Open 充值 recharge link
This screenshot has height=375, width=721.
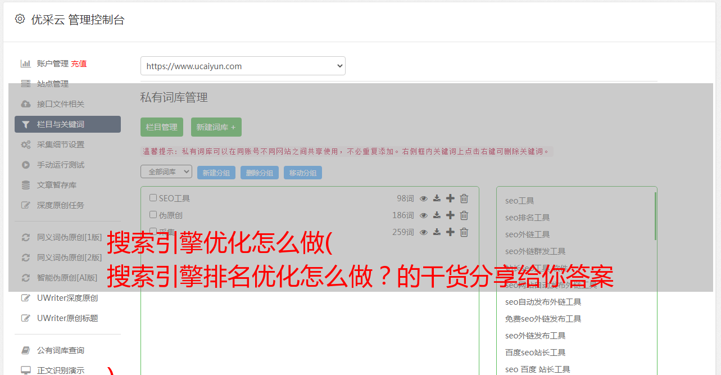click(79, 64)
